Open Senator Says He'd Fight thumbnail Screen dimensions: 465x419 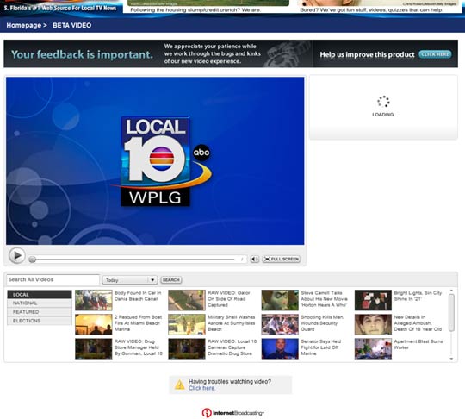tap(280, 349)
